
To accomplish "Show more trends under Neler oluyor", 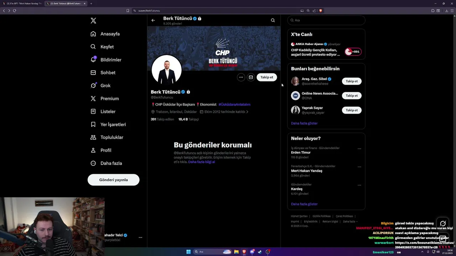I will [x=304, y=204].
